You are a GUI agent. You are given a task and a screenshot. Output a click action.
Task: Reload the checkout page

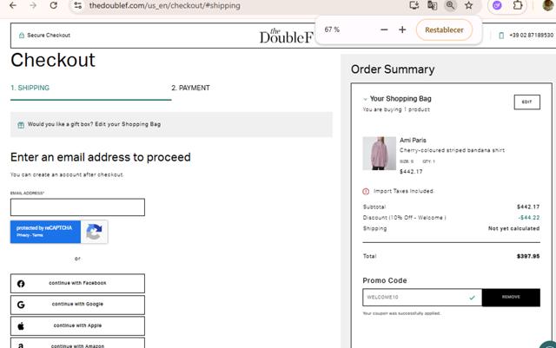tap(53, 5)
